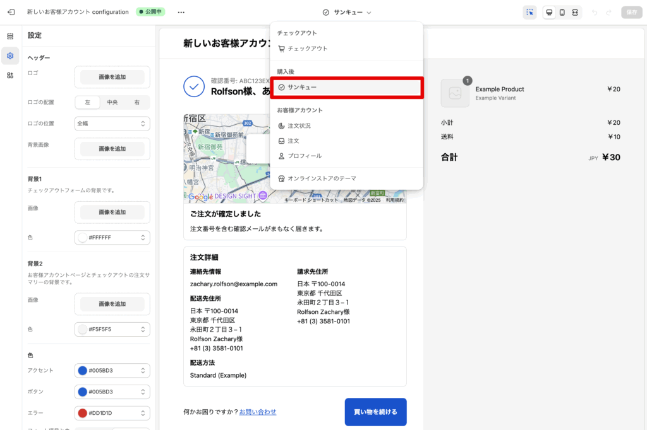Click the 合計 ¥30 amount
This screenshot has width=647, height=430.
pos(611,158)
